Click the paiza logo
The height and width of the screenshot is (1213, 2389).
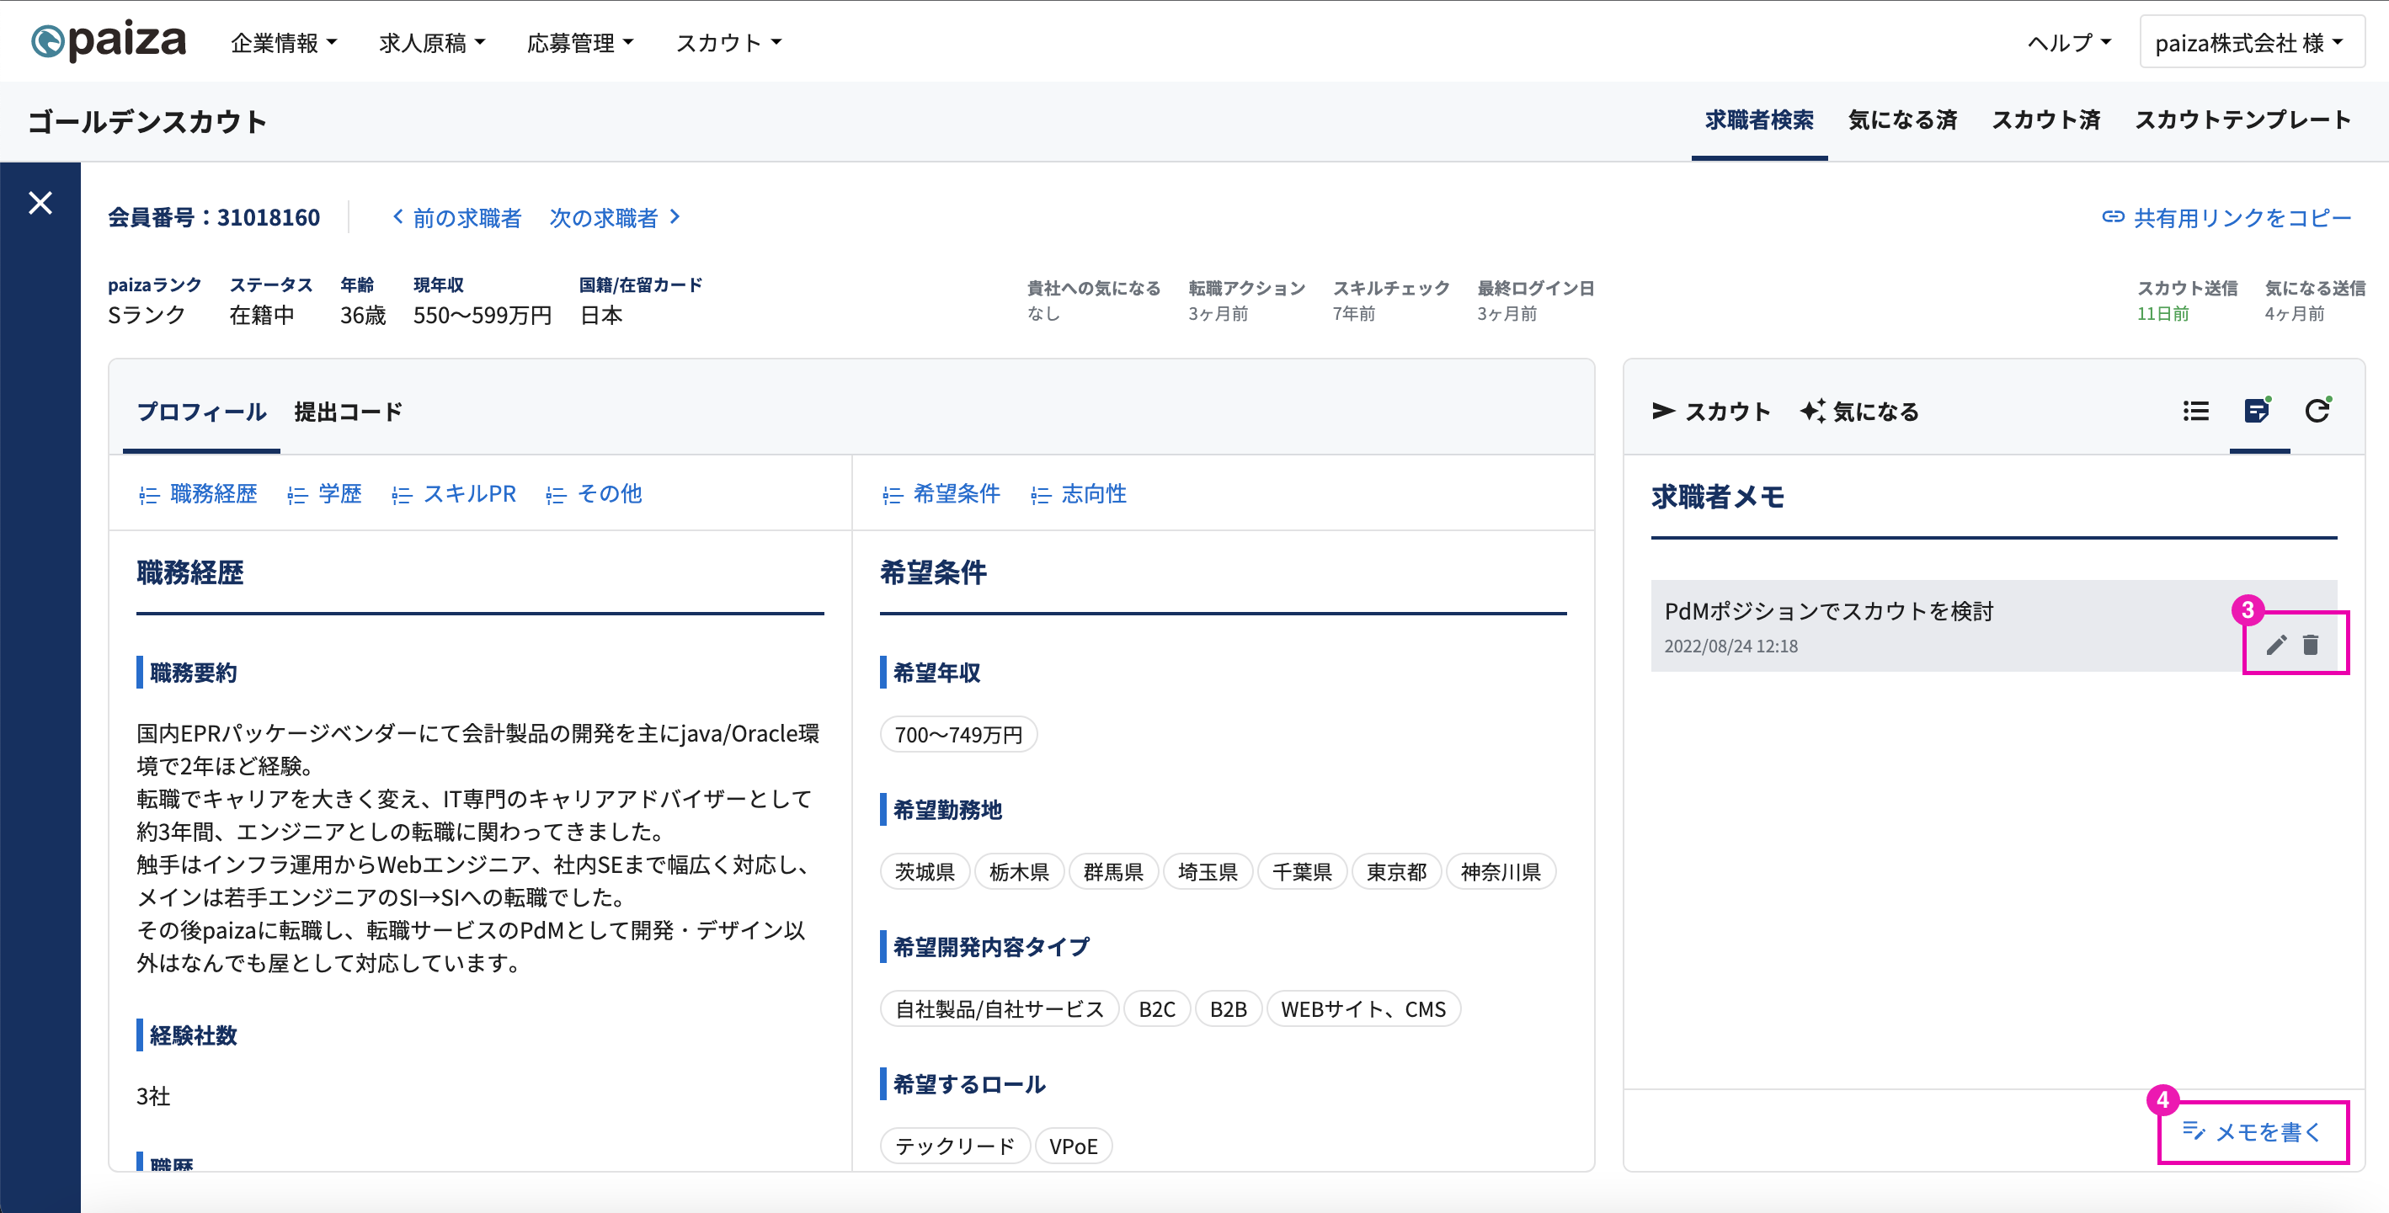pyautogui.click(x=109, y=40)
